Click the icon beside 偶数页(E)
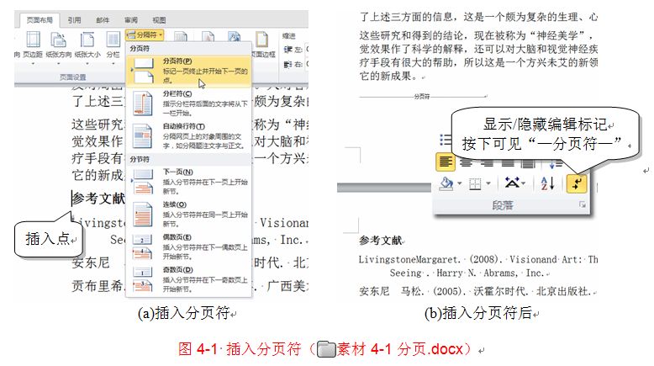Viewport: 654px width, 366px height. pyautogui.click(x=143, y=247)
